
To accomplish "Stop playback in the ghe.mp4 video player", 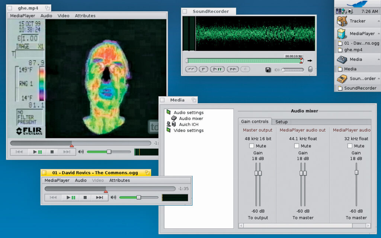I will coord(52,152).
